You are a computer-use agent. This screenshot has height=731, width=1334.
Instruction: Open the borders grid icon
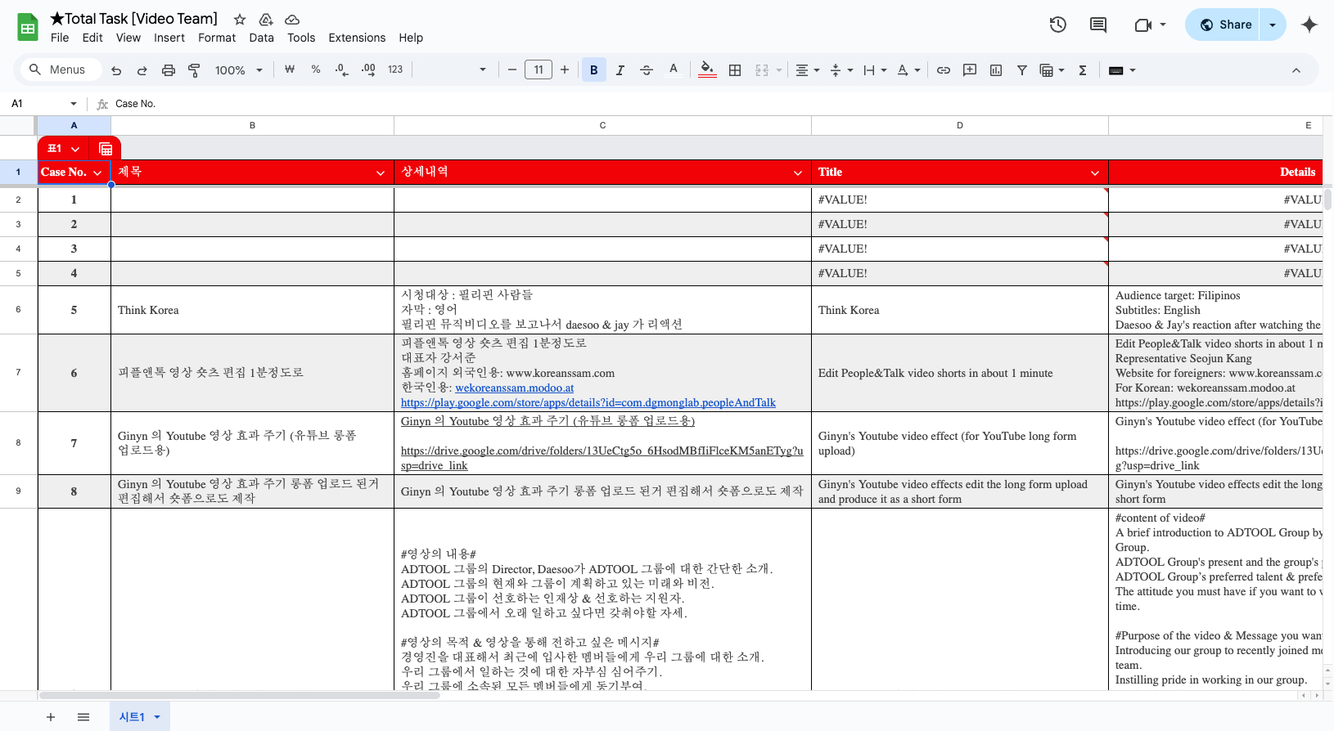coord(735,70)
